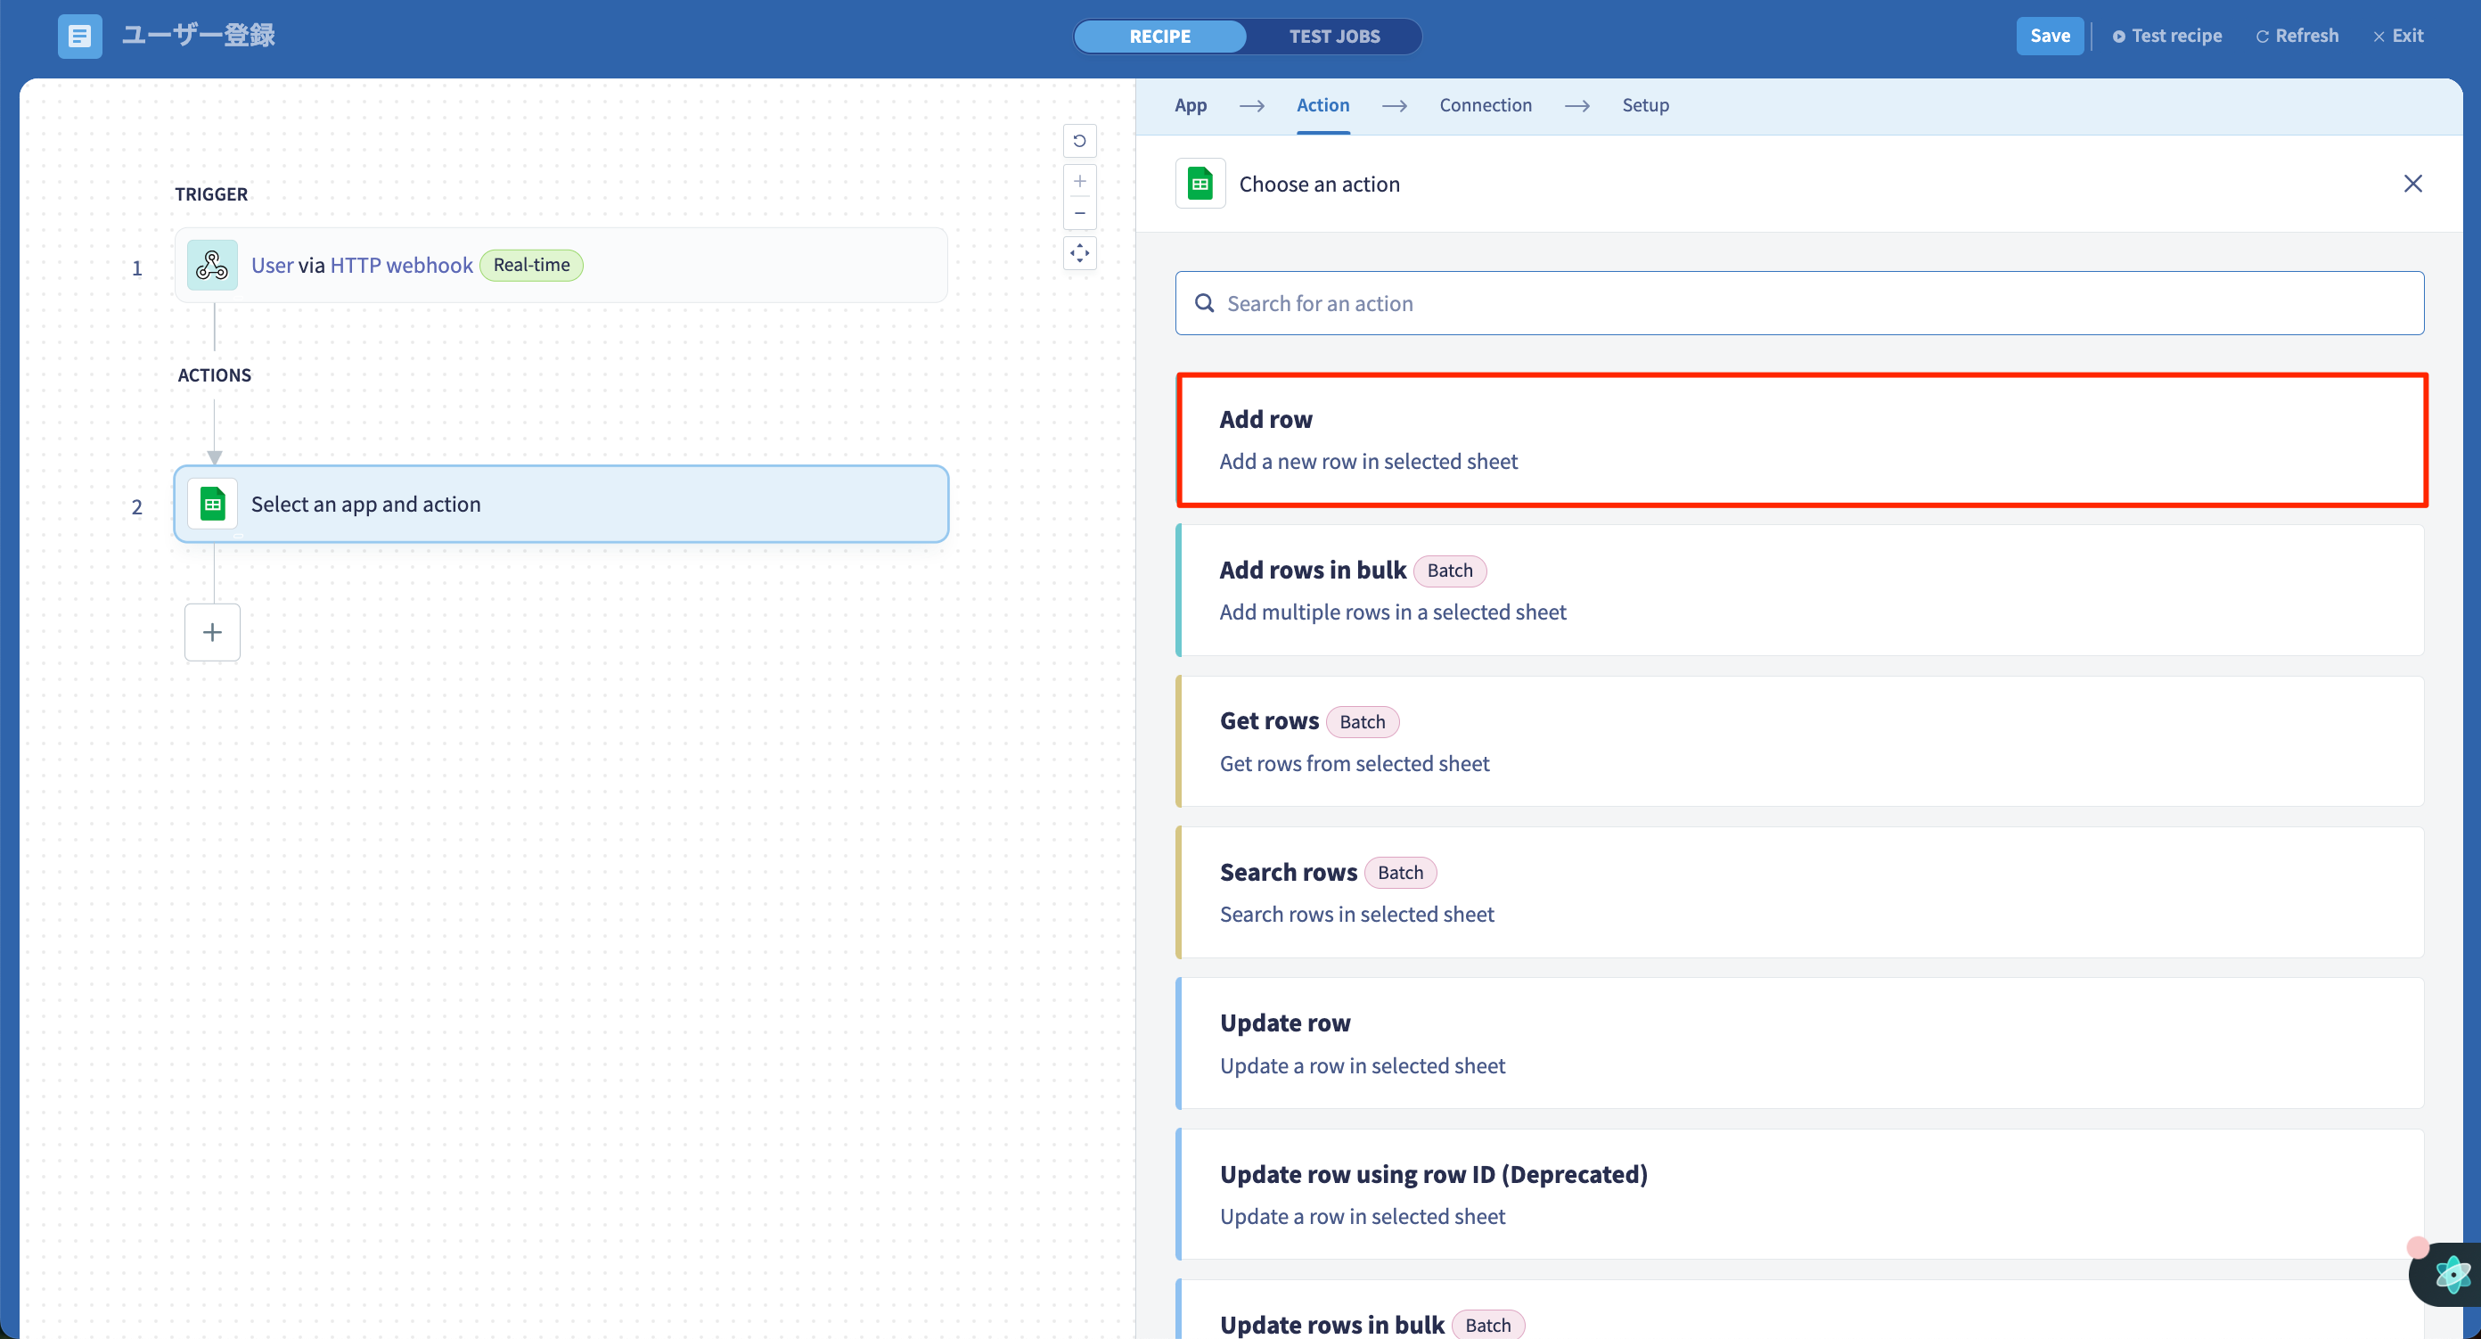
Task: Exit the recipe editor
Action: click(2398, 37)
